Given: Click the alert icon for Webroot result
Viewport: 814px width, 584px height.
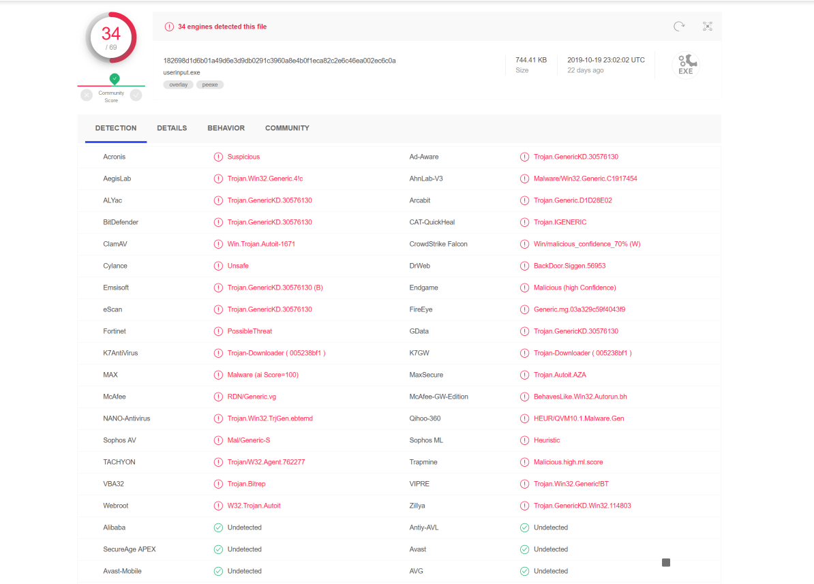Looking at the screenshot, I should [x=218, y=506].
